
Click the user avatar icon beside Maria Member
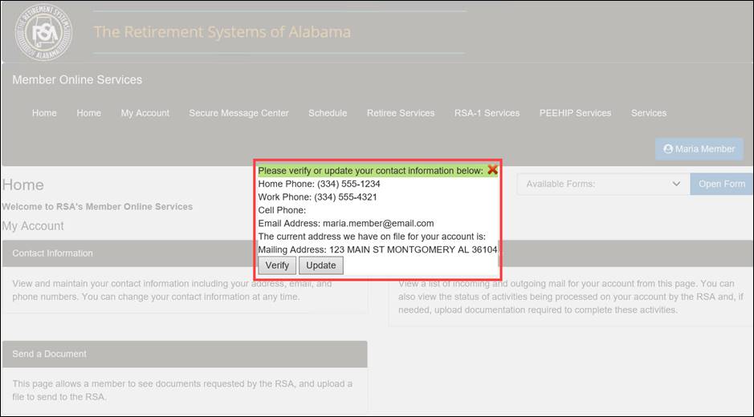(x=667, y=149)
